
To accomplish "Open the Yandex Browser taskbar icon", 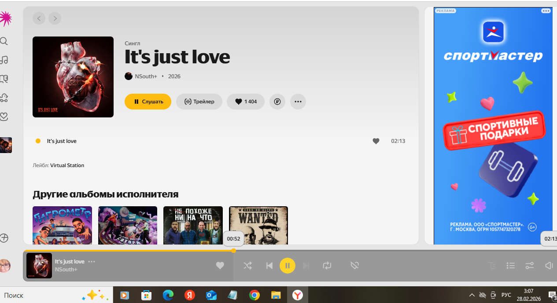I will tap(298, 295).
